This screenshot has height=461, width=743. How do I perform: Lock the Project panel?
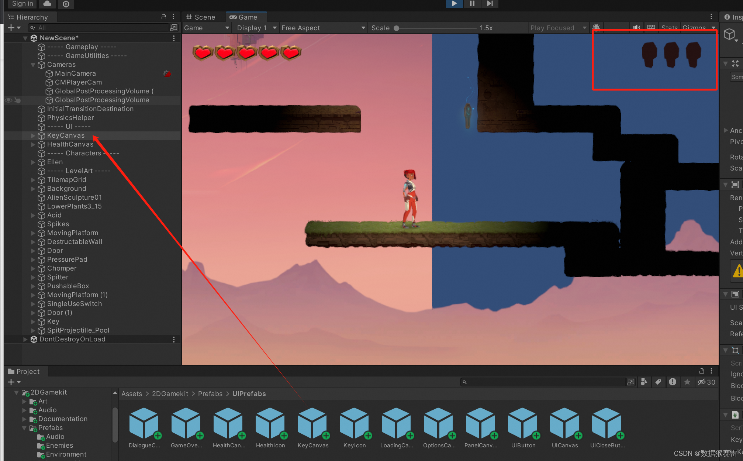[702, 371]
